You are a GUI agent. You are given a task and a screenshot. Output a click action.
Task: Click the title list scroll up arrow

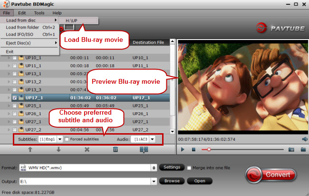click(x=173, y=41)
